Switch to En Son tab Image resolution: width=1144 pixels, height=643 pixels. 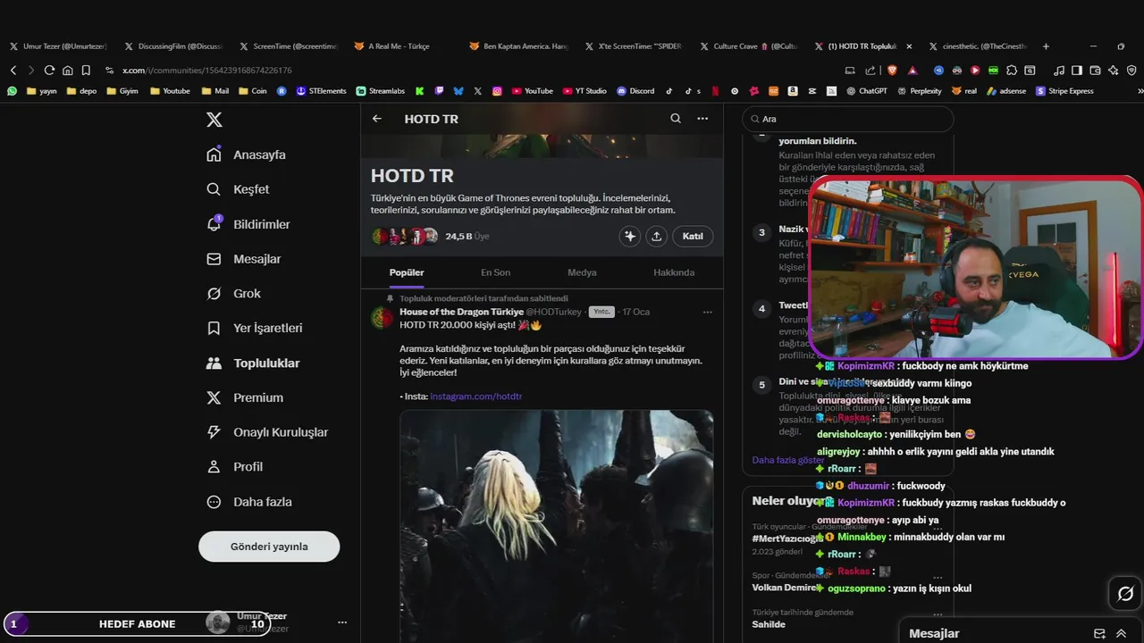pos(495,272)
